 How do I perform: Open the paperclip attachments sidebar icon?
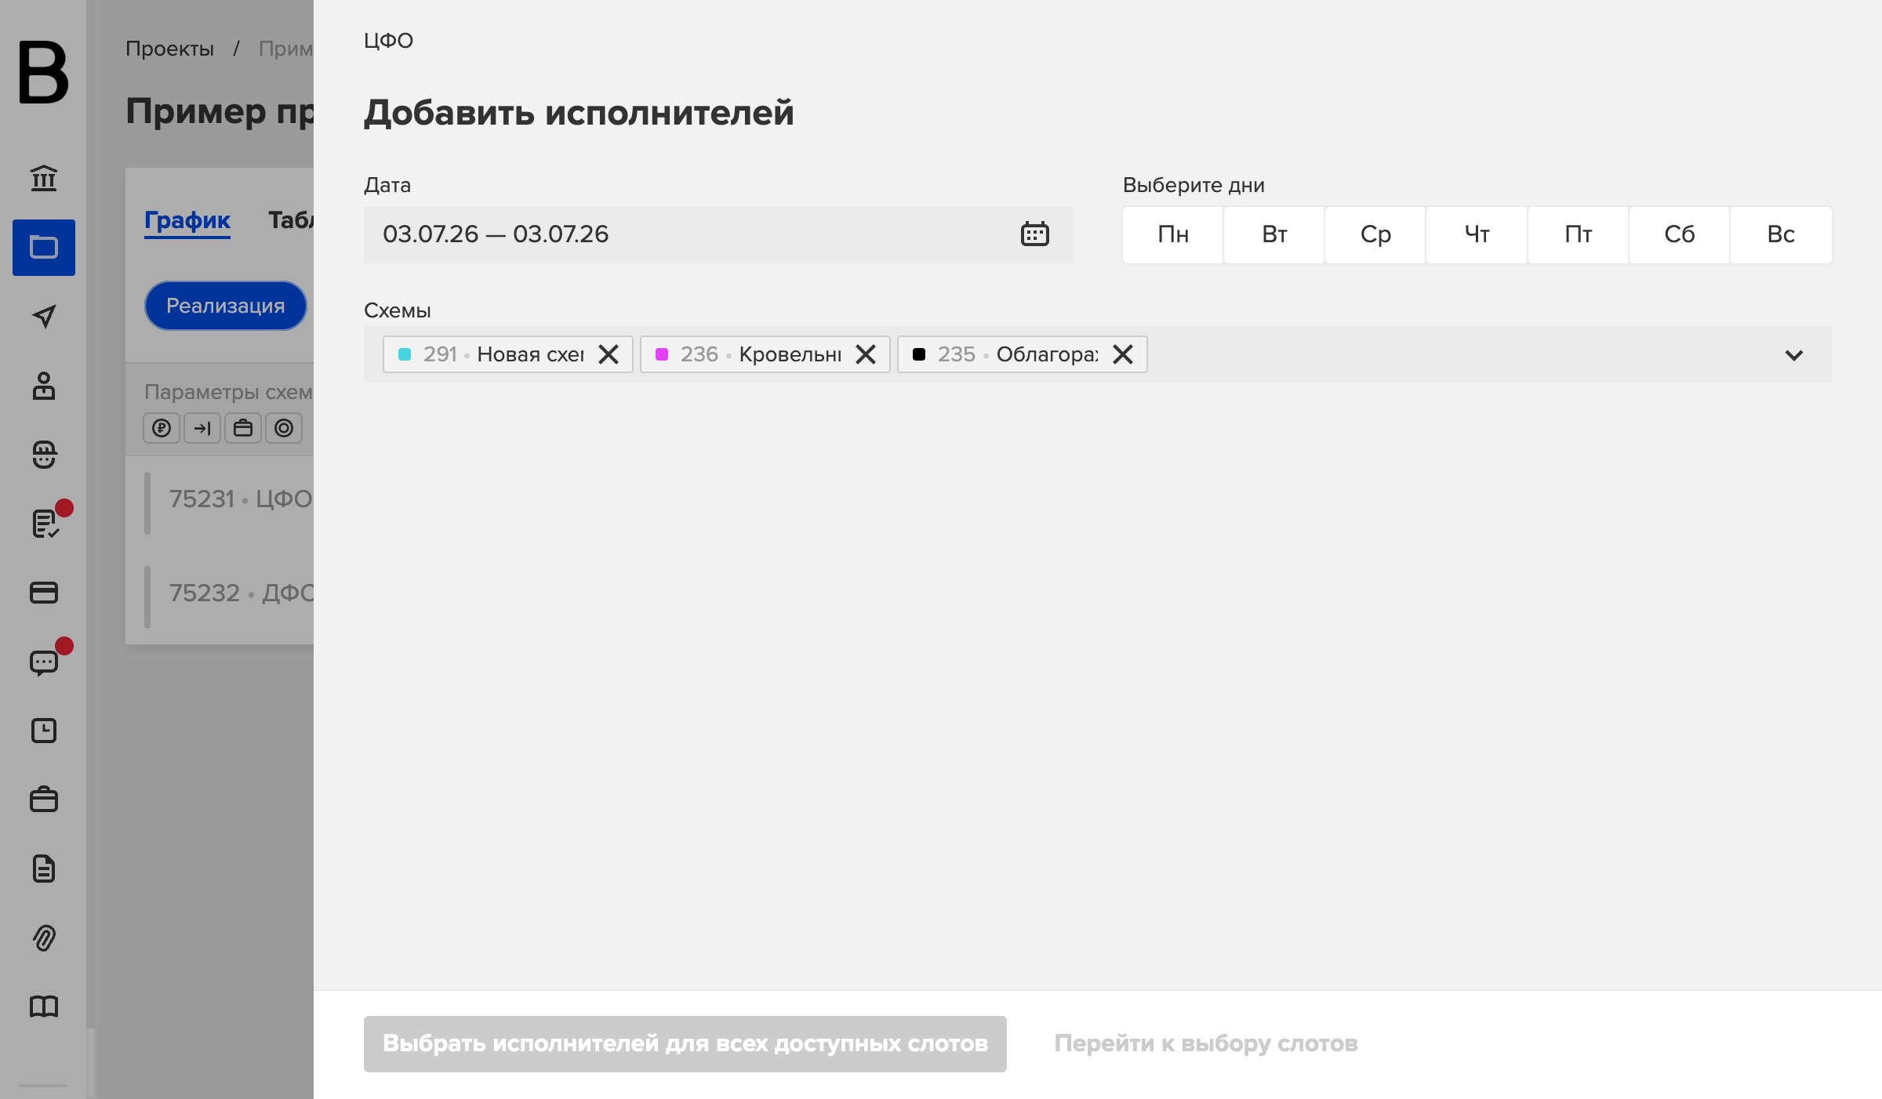(44, 938)
